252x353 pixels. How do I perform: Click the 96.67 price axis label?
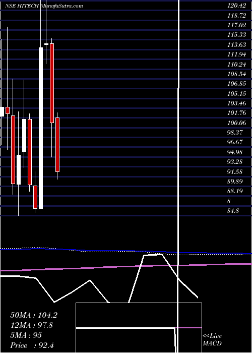(235, 142)
